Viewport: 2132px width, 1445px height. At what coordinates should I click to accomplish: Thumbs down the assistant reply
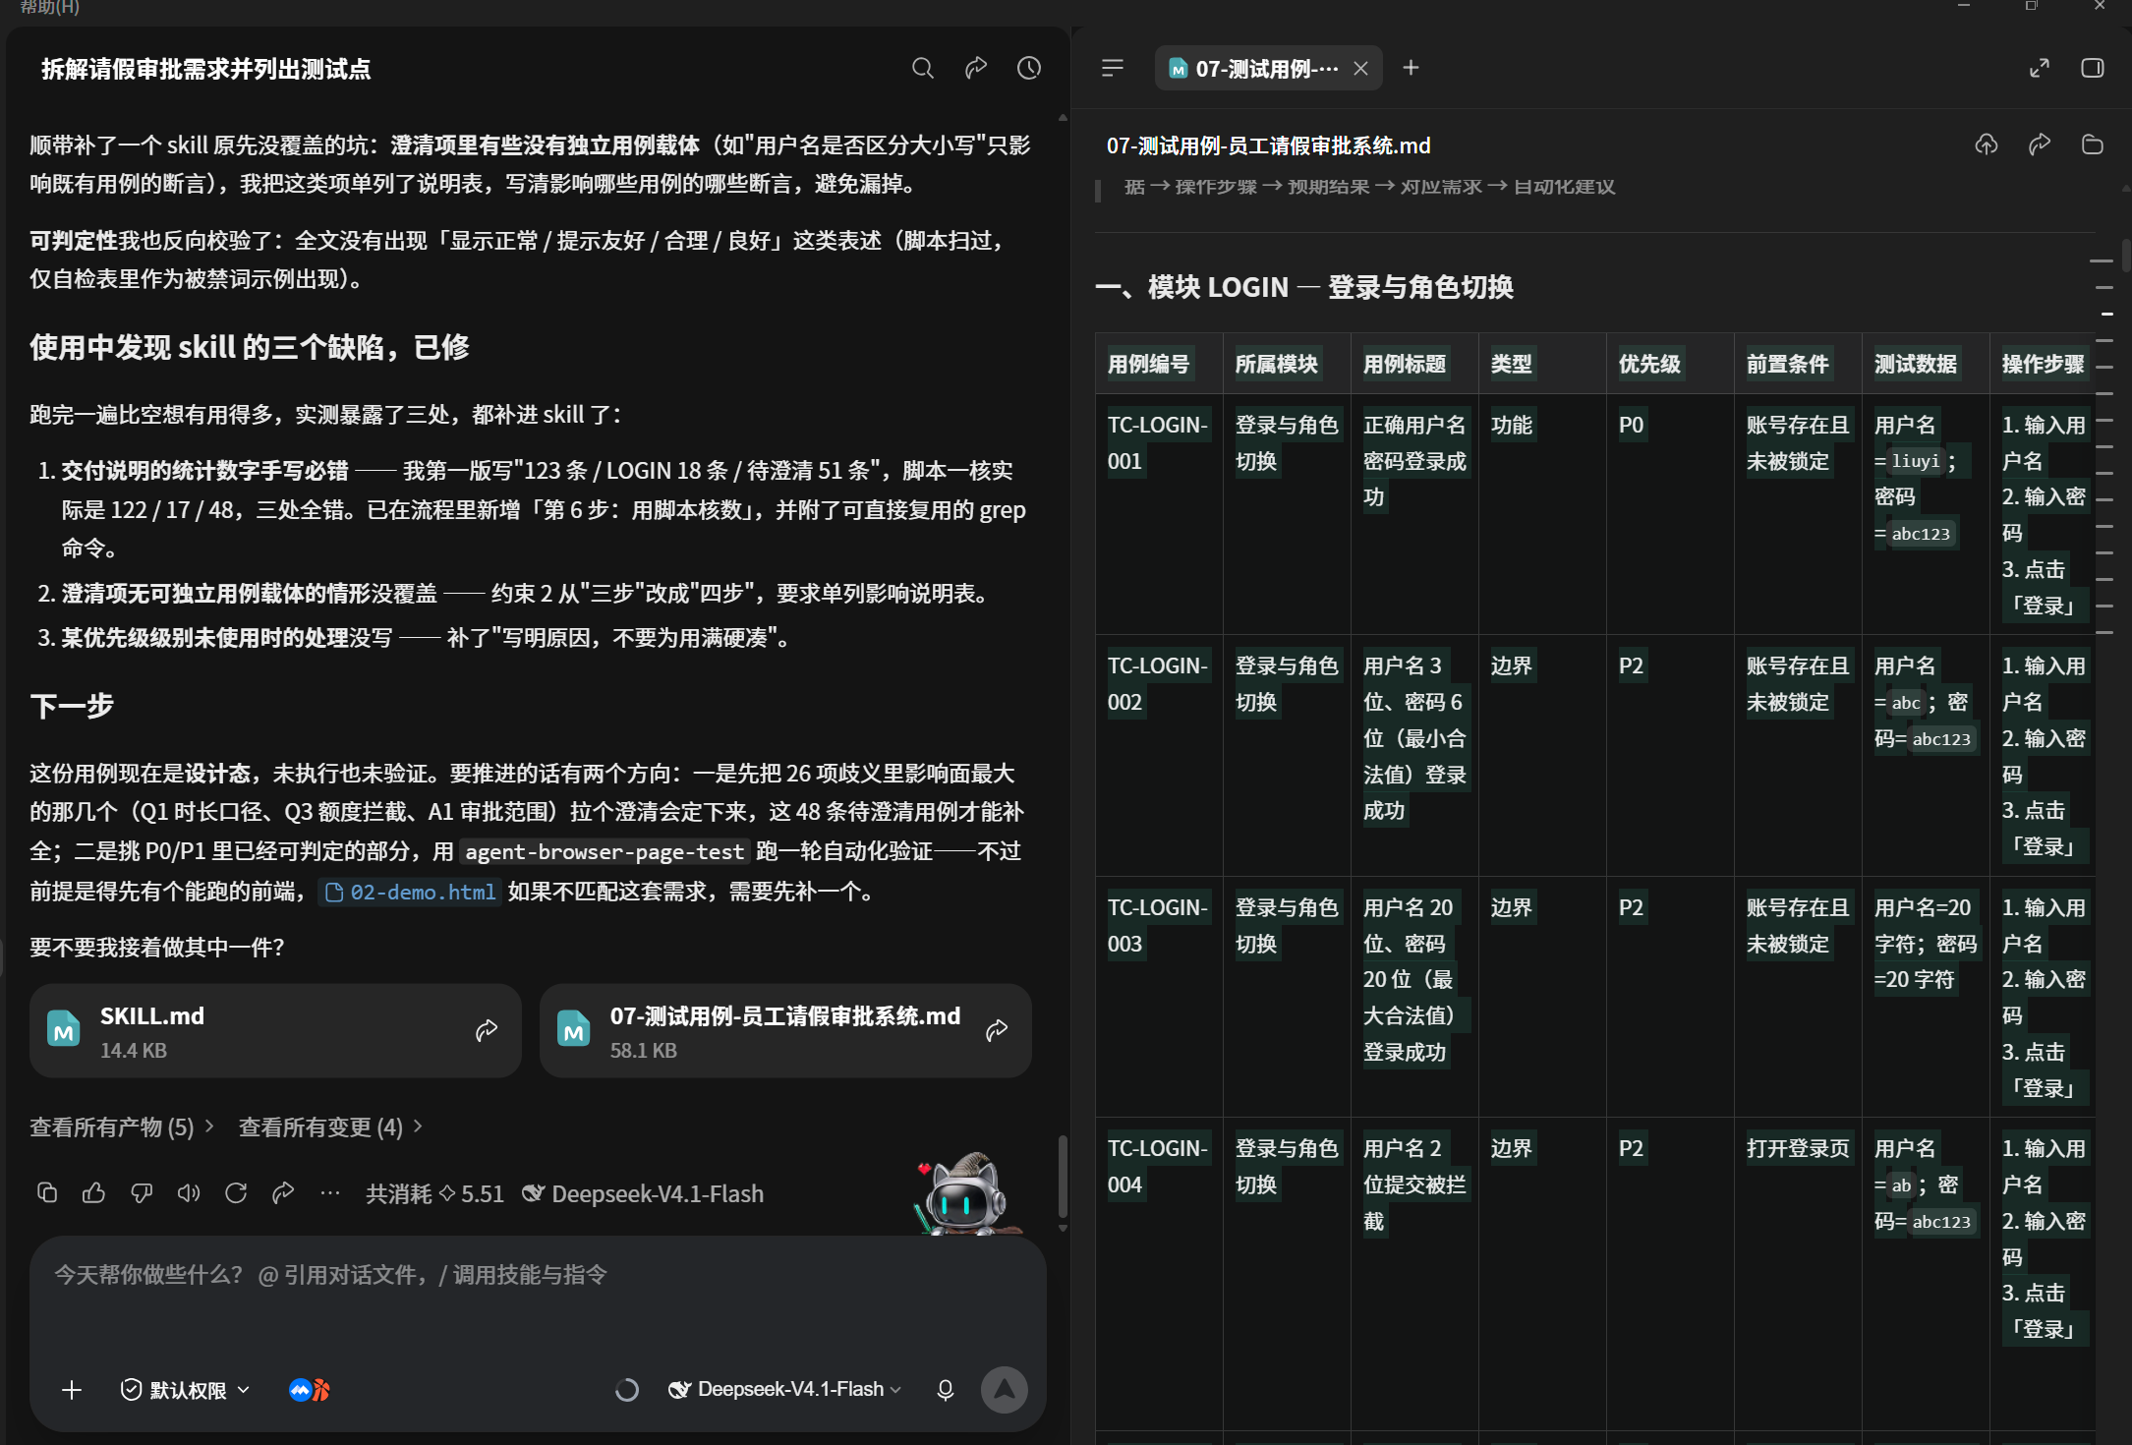142,1192
